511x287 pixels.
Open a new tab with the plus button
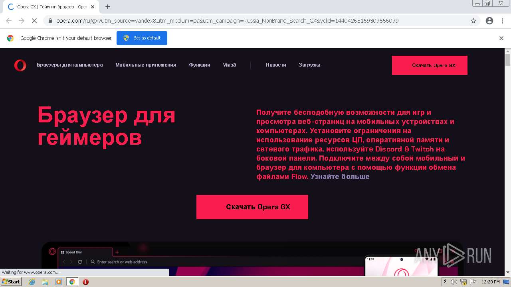click(108, 7)
